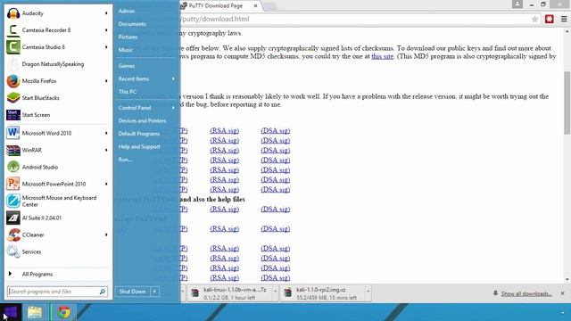Open the Chrome hamburger menu
The image size is (571, 321).
click(x=564, y=19)
